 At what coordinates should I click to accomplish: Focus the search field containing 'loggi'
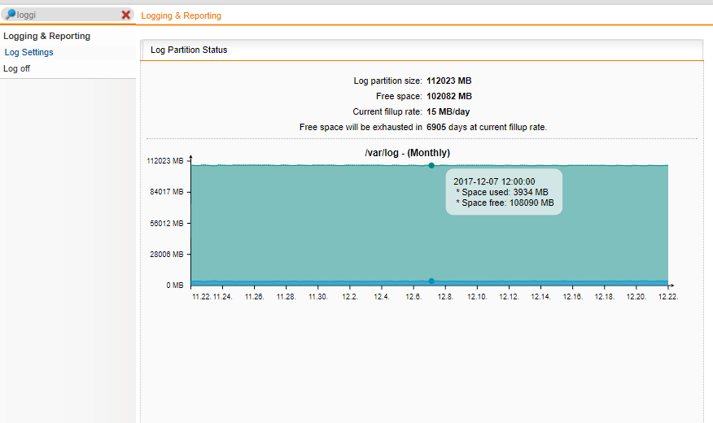click(x=68, y=15)
